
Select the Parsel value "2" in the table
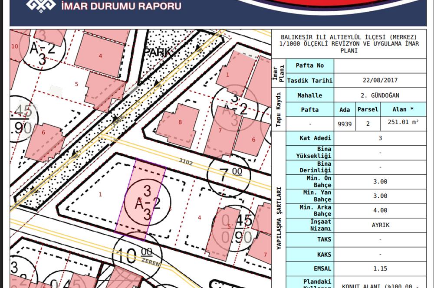pos(368,124)
